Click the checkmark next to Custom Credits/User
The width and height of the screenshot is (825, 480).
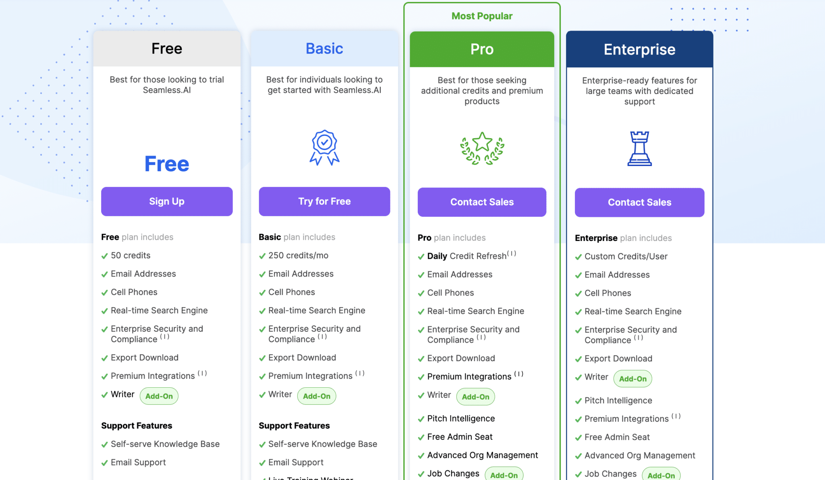[578, 256]
